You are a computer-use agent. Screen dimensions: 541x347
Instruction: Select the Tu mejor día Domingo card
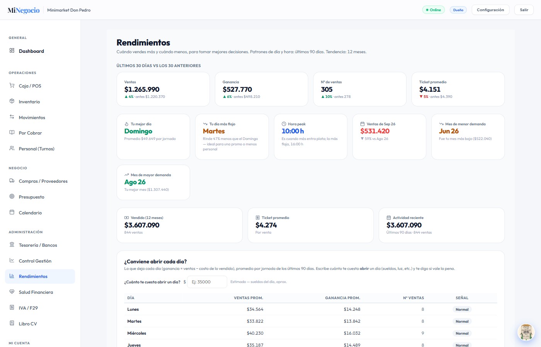tap(153, 136)
